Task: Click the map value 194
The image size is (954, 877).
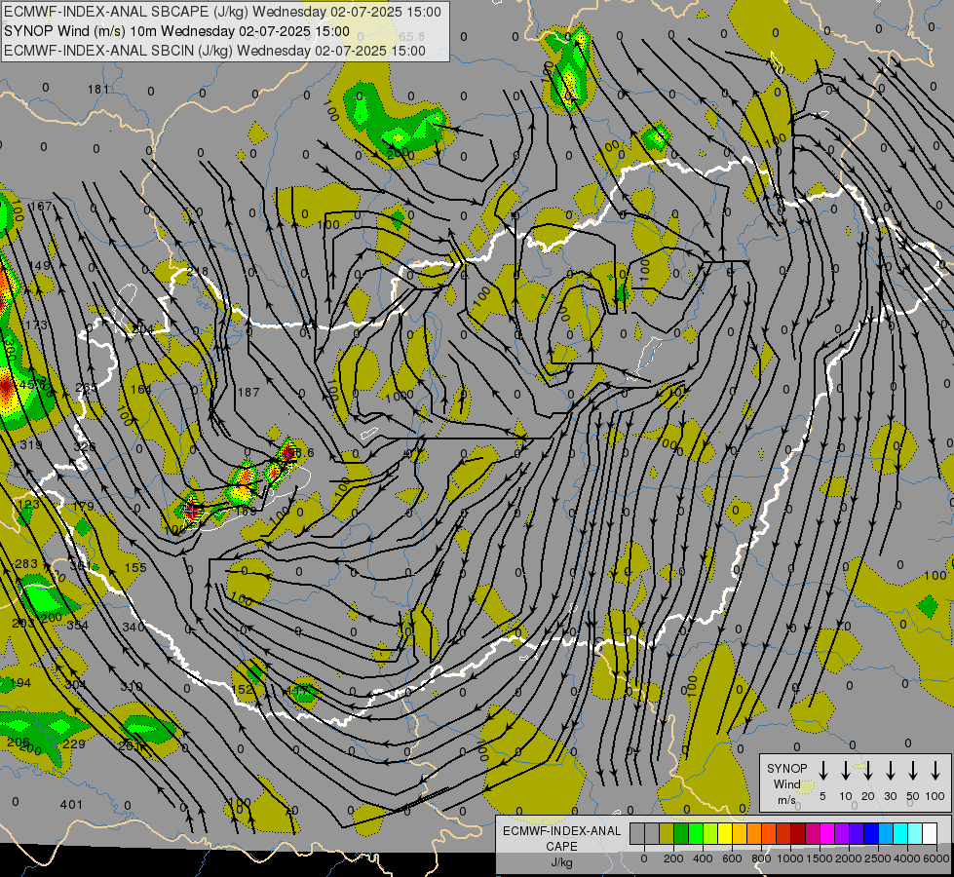Action: click(20, 683)
